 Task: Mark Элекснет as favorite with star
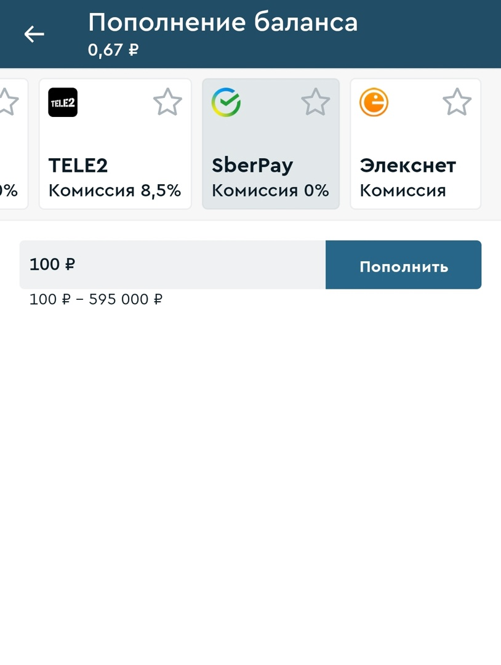(x=457, y=102)
